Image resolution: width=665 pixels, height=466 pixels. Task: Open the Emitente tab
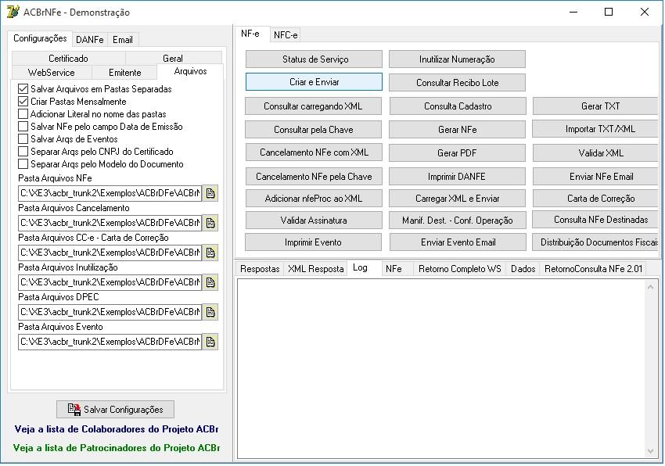point(124,73)
